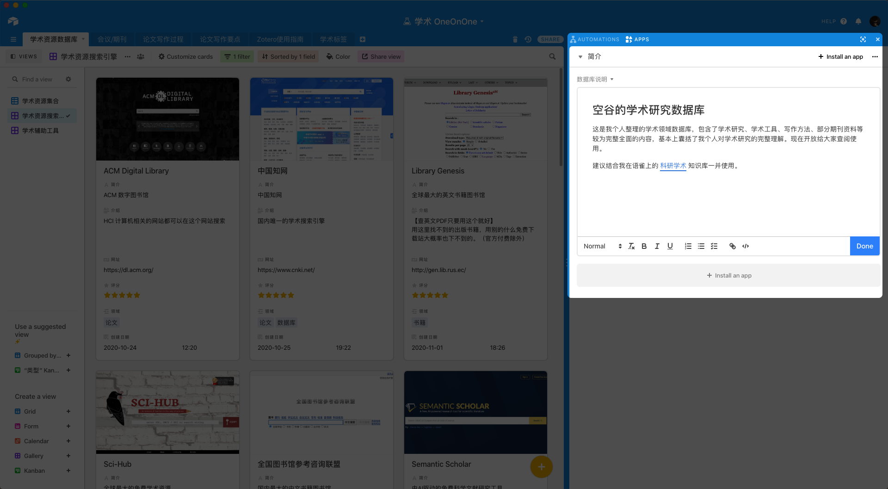Select the APPS panel tab
This screenshot has height=489, width=888.
[637, 39]
